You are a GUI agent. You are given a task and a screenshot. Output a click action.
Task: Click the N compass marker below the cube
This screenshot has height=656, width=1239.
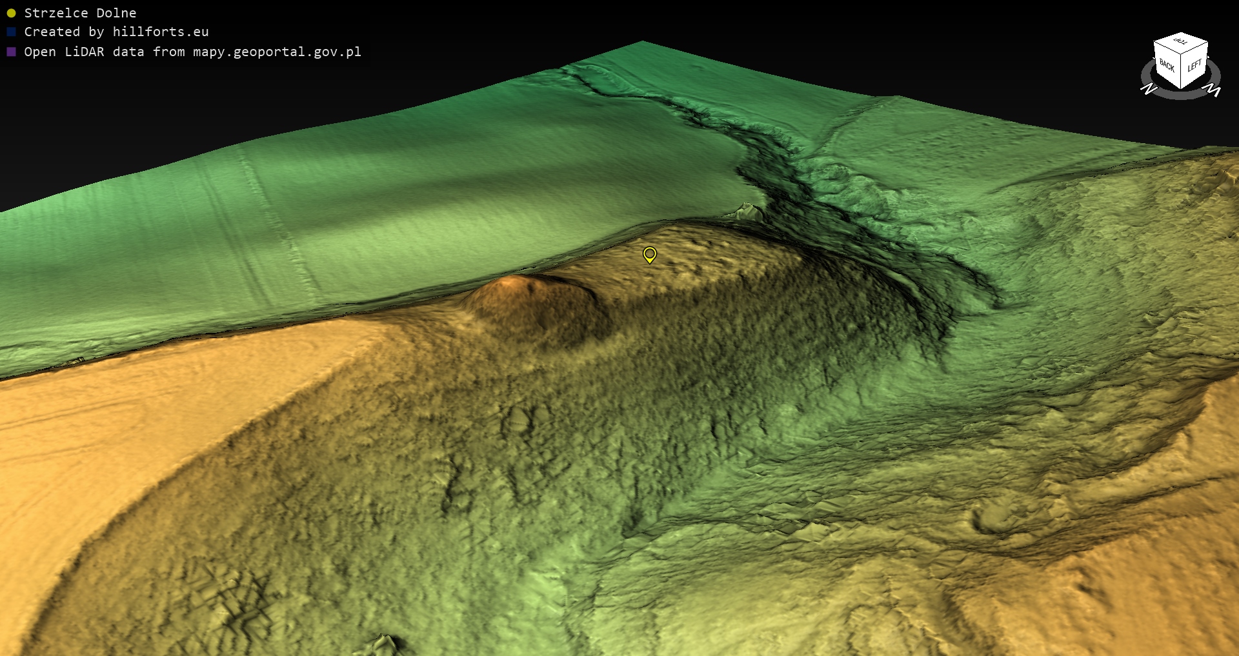[x=1149, y=88]
